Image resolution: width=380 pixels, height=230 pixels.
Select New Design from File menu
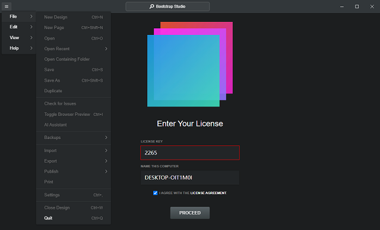[74, 17]
